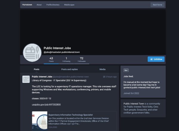Click the Jobs feed. bio text

pos(128,76)
